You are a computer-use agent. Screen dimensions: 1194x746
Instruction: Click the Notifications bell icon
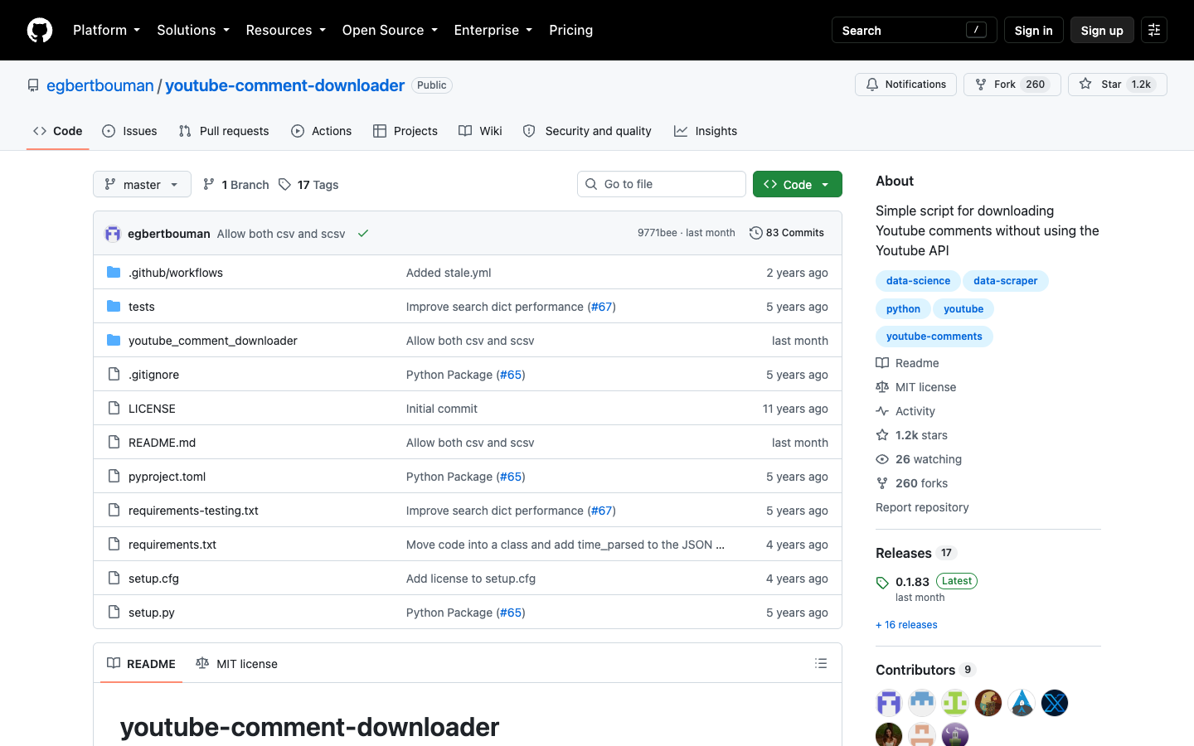[872, 85]
